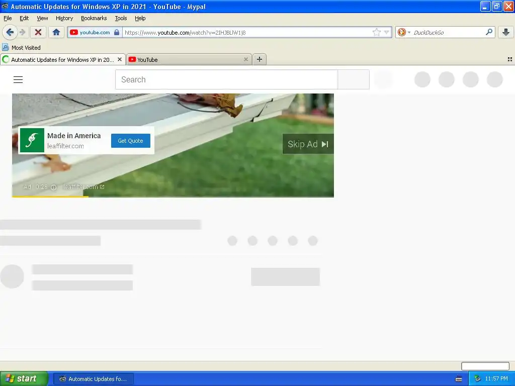
Task: Click the Mypal raccoon title icon
Action: [x=5, y=6]
